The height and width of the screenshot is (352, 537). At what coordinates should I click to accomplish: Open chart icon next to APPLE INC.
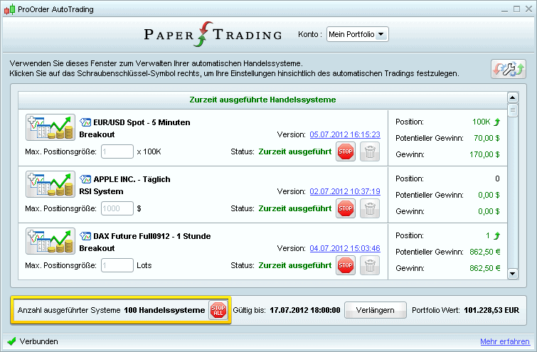[x=85, y=179]
